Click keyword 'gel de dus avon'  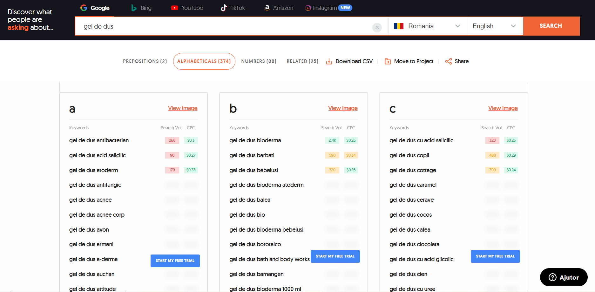[89, 230]
